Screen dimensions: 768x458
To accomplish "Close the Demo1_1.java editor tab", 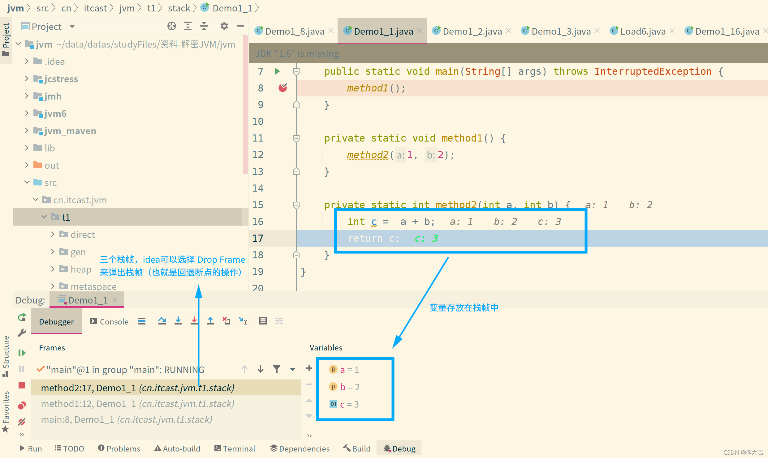I will click(x=420, y=31).
